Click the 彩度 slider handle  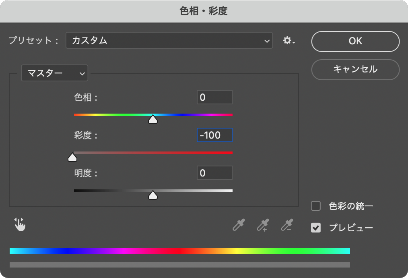72,158
